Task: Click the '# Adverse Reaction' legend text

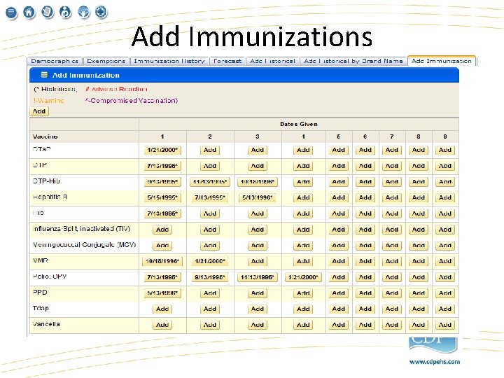Action: [116, 89]
